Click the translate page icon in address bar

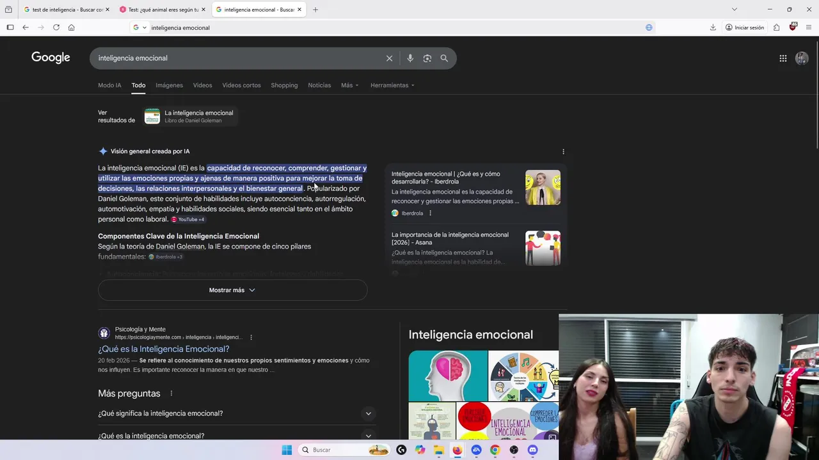coord(649,27)
